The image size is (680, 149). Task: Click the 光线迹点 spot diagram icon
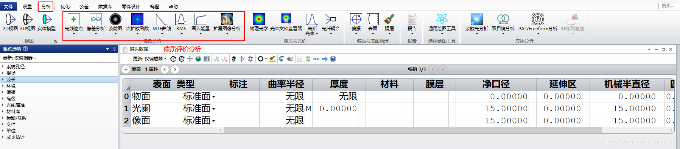click(x=74, y=19)
